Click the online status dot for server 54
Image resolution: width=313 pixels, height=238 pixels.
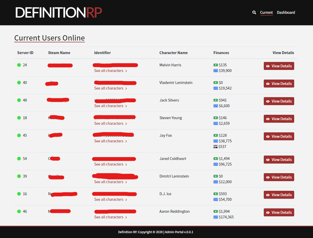click(x=19, y=159)
